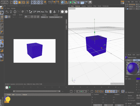Toggle rotation keyframe recording icon

click(x=113, y=91)
